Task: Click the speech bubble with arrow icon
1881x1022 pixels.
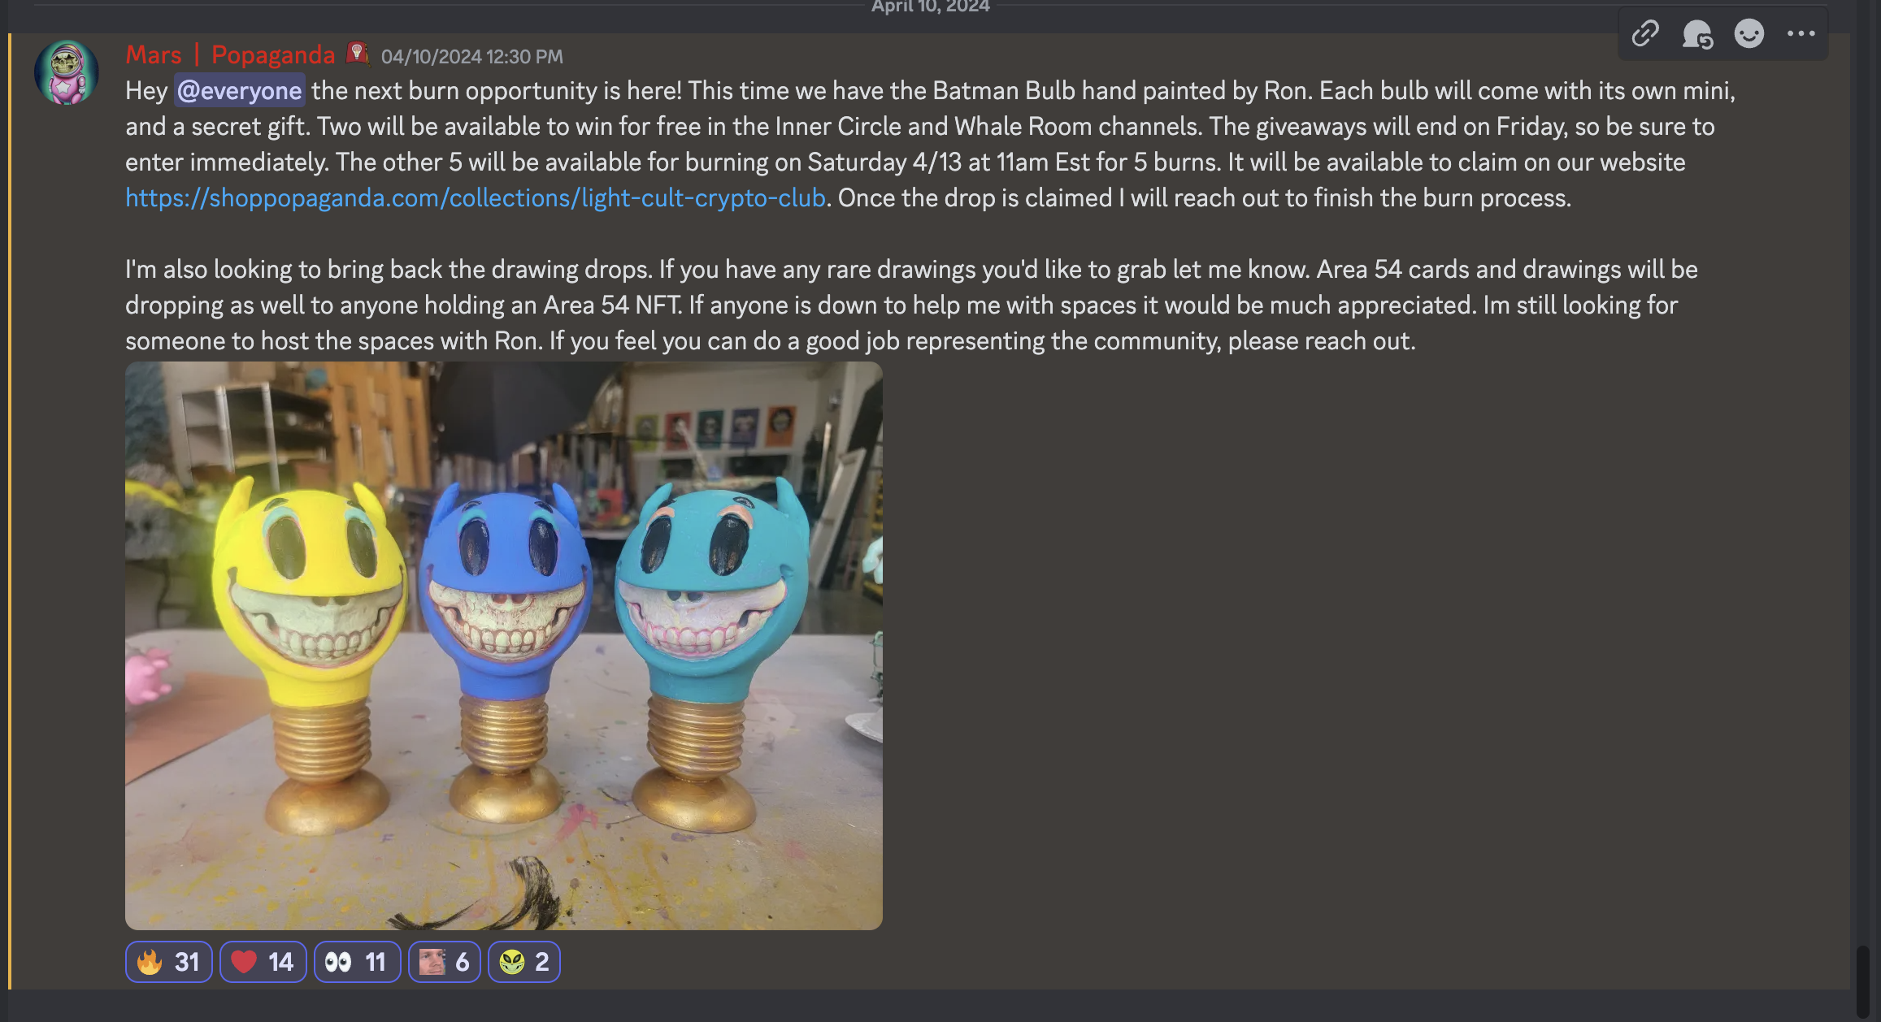Action: click(1697, 33)
